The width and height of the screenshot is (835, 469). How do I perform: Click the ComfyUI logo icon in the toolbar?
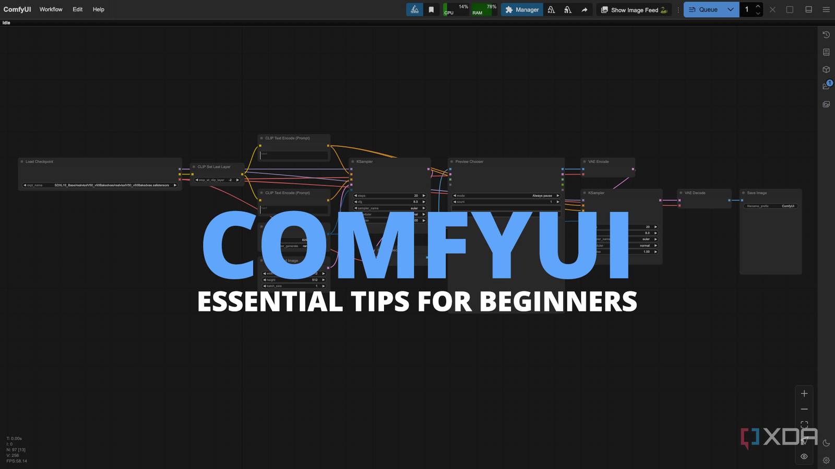[414, 9]
